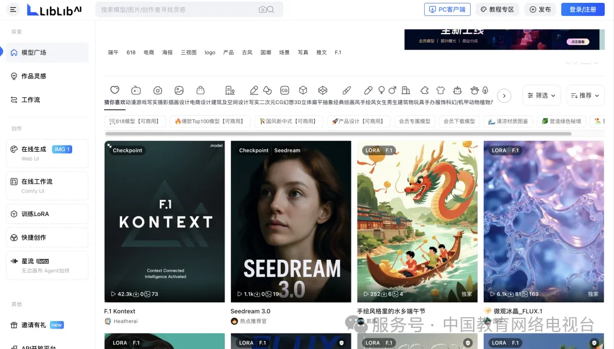Image resolution: width=614 pixels, height=349 pixels.
Task: Select the 营造绿色秘境 tag
Action: coord(562,122)
